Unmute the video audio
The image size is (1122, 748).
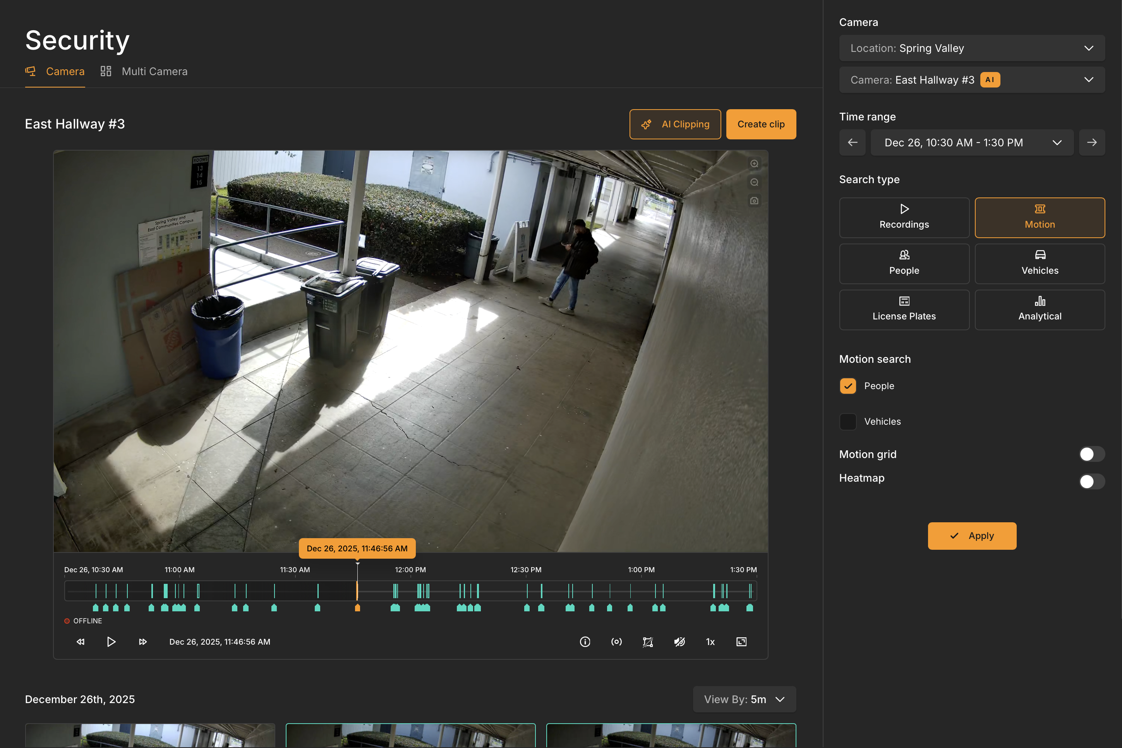pyautogui.click(x=680, y=642)
